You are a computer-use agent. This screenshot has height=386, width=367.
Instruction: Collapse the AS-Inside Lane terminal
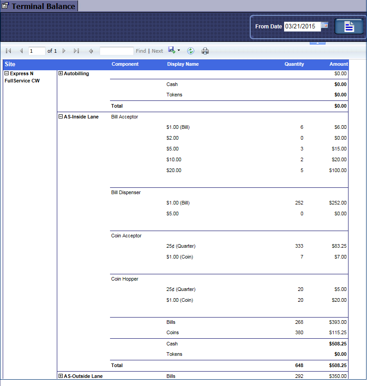(x=60, y=117)
